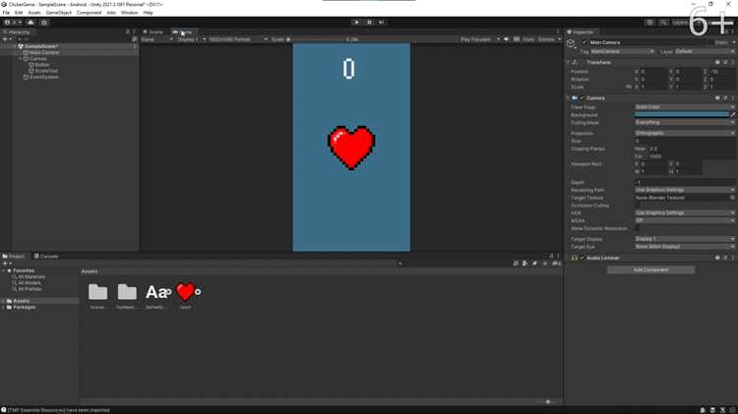738x414 pixels.
Task: Open the cloud services icon
Action: pyautogui.click(x=31, y=22)
